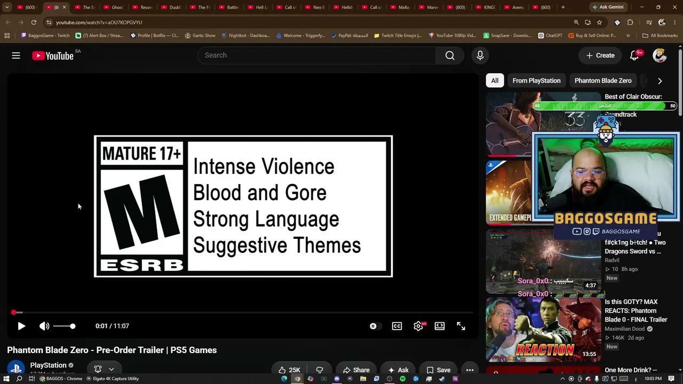Select the Phantom Blade Zero chip
The width and height of the screenshot is (683, 384).
[603, 81]
